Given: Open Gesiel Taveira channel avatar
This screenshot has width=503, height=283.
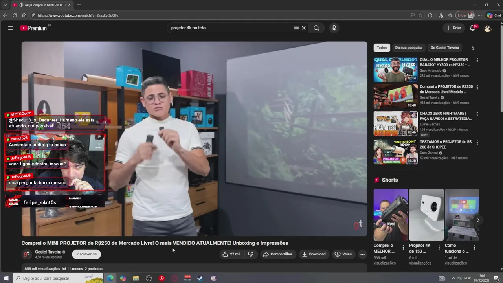Looking at the screenshot, I should point(26,254).
